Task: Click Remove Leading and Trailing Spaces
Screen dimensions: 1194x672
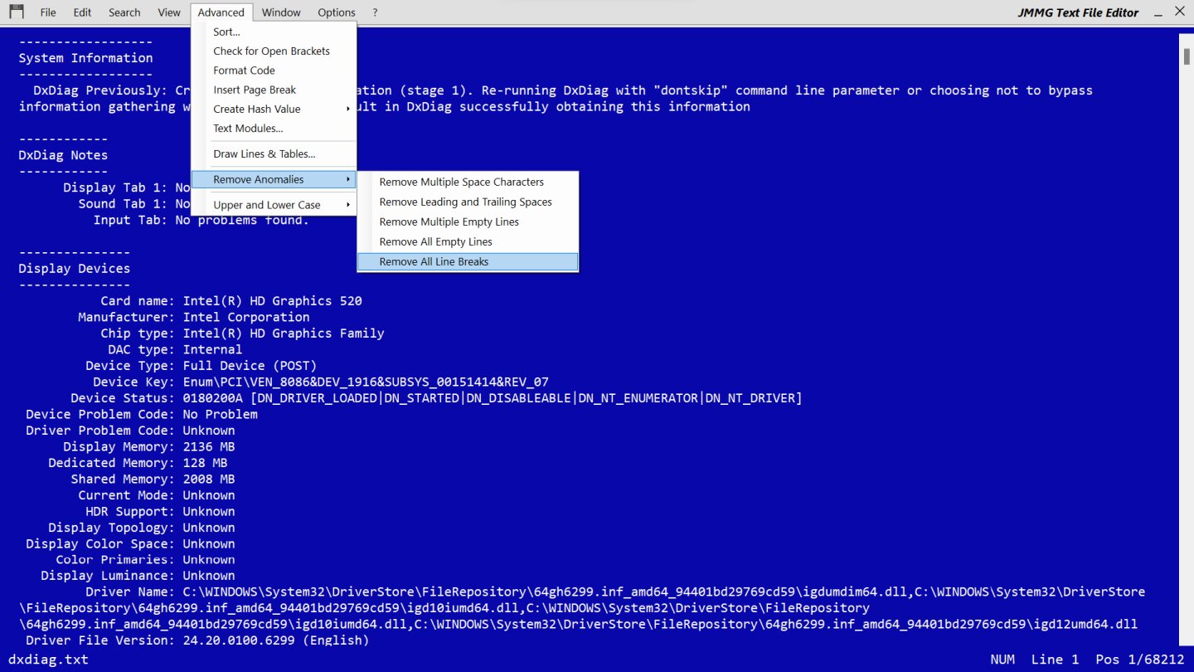Action: click(465, 202)
